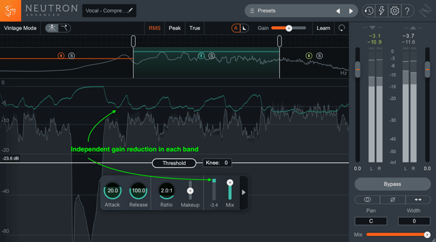Click input meter down triangle indicator
This screenshot has height=242, width=436.
(x=372, y=27)
